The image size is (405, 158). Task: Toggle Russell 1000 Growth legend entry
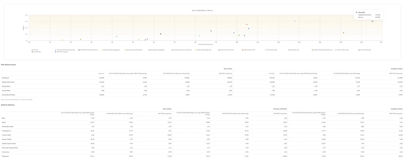click(342, 50)
